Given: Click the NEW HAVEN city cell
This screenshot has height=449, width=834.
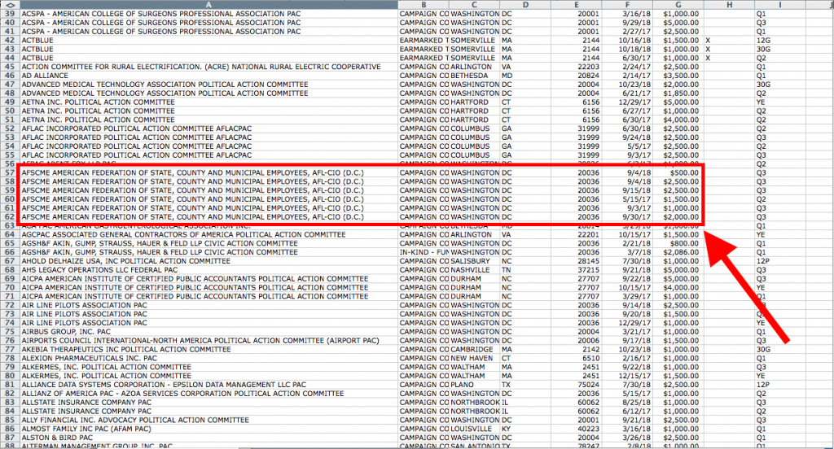Looking at the screenshot, I should point(475,358).
